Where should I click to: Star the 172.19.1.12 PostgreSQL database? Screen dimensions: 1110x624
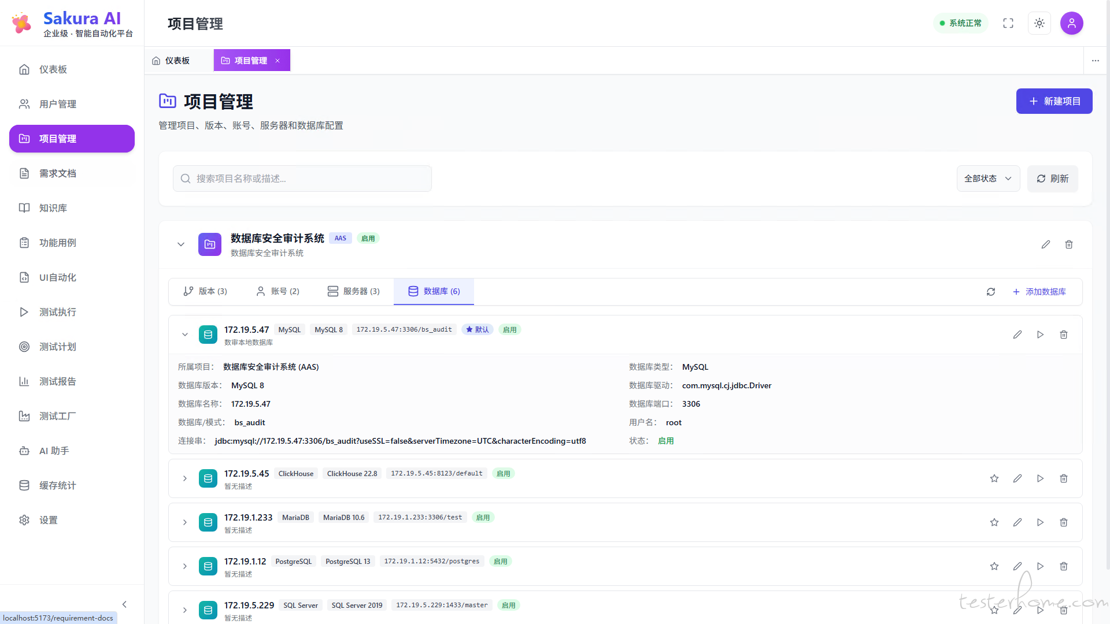pyautogui.click(x=994, y=566)
